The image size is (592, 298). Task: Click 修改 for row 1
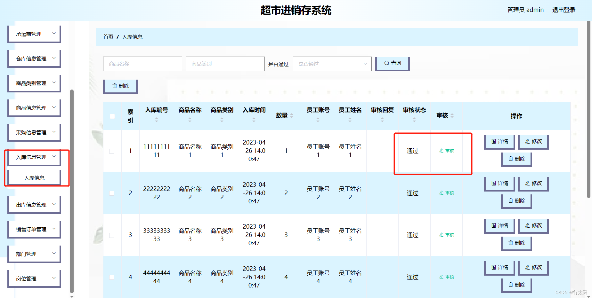point(533,142)
